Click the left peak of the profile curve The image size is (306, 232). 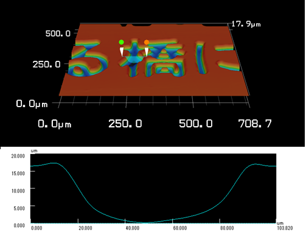pos(54,163)
